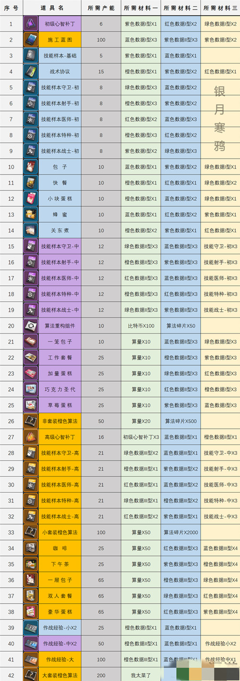Image resolution: width=240 pixels, height=681 pixels.
Task: Select the 算法重构组件 icon
Action: (30, 326)
